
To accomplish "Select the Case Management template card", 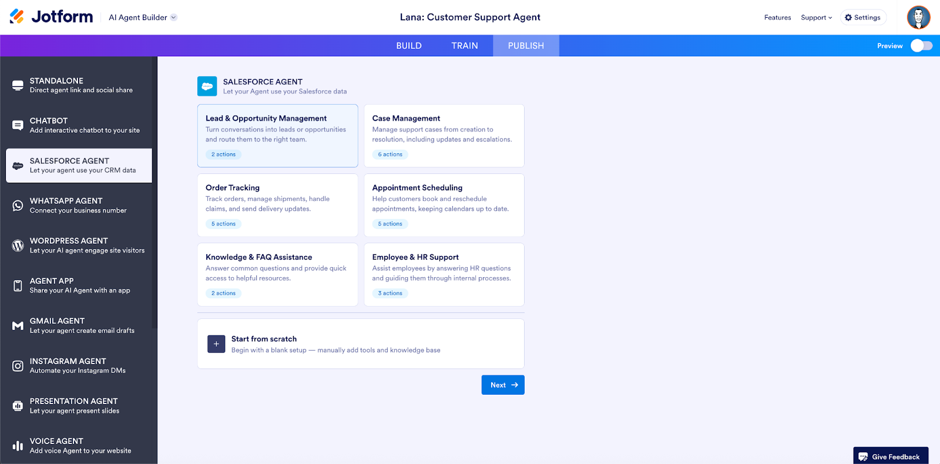I will [x=444, y=136].
